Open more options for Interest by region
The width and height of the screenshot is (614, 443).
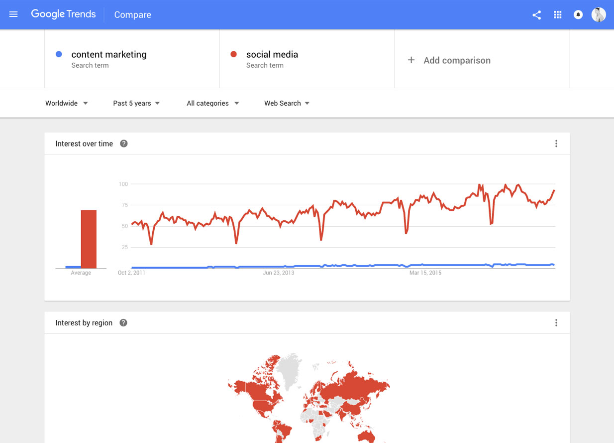(x=556, y=323)
